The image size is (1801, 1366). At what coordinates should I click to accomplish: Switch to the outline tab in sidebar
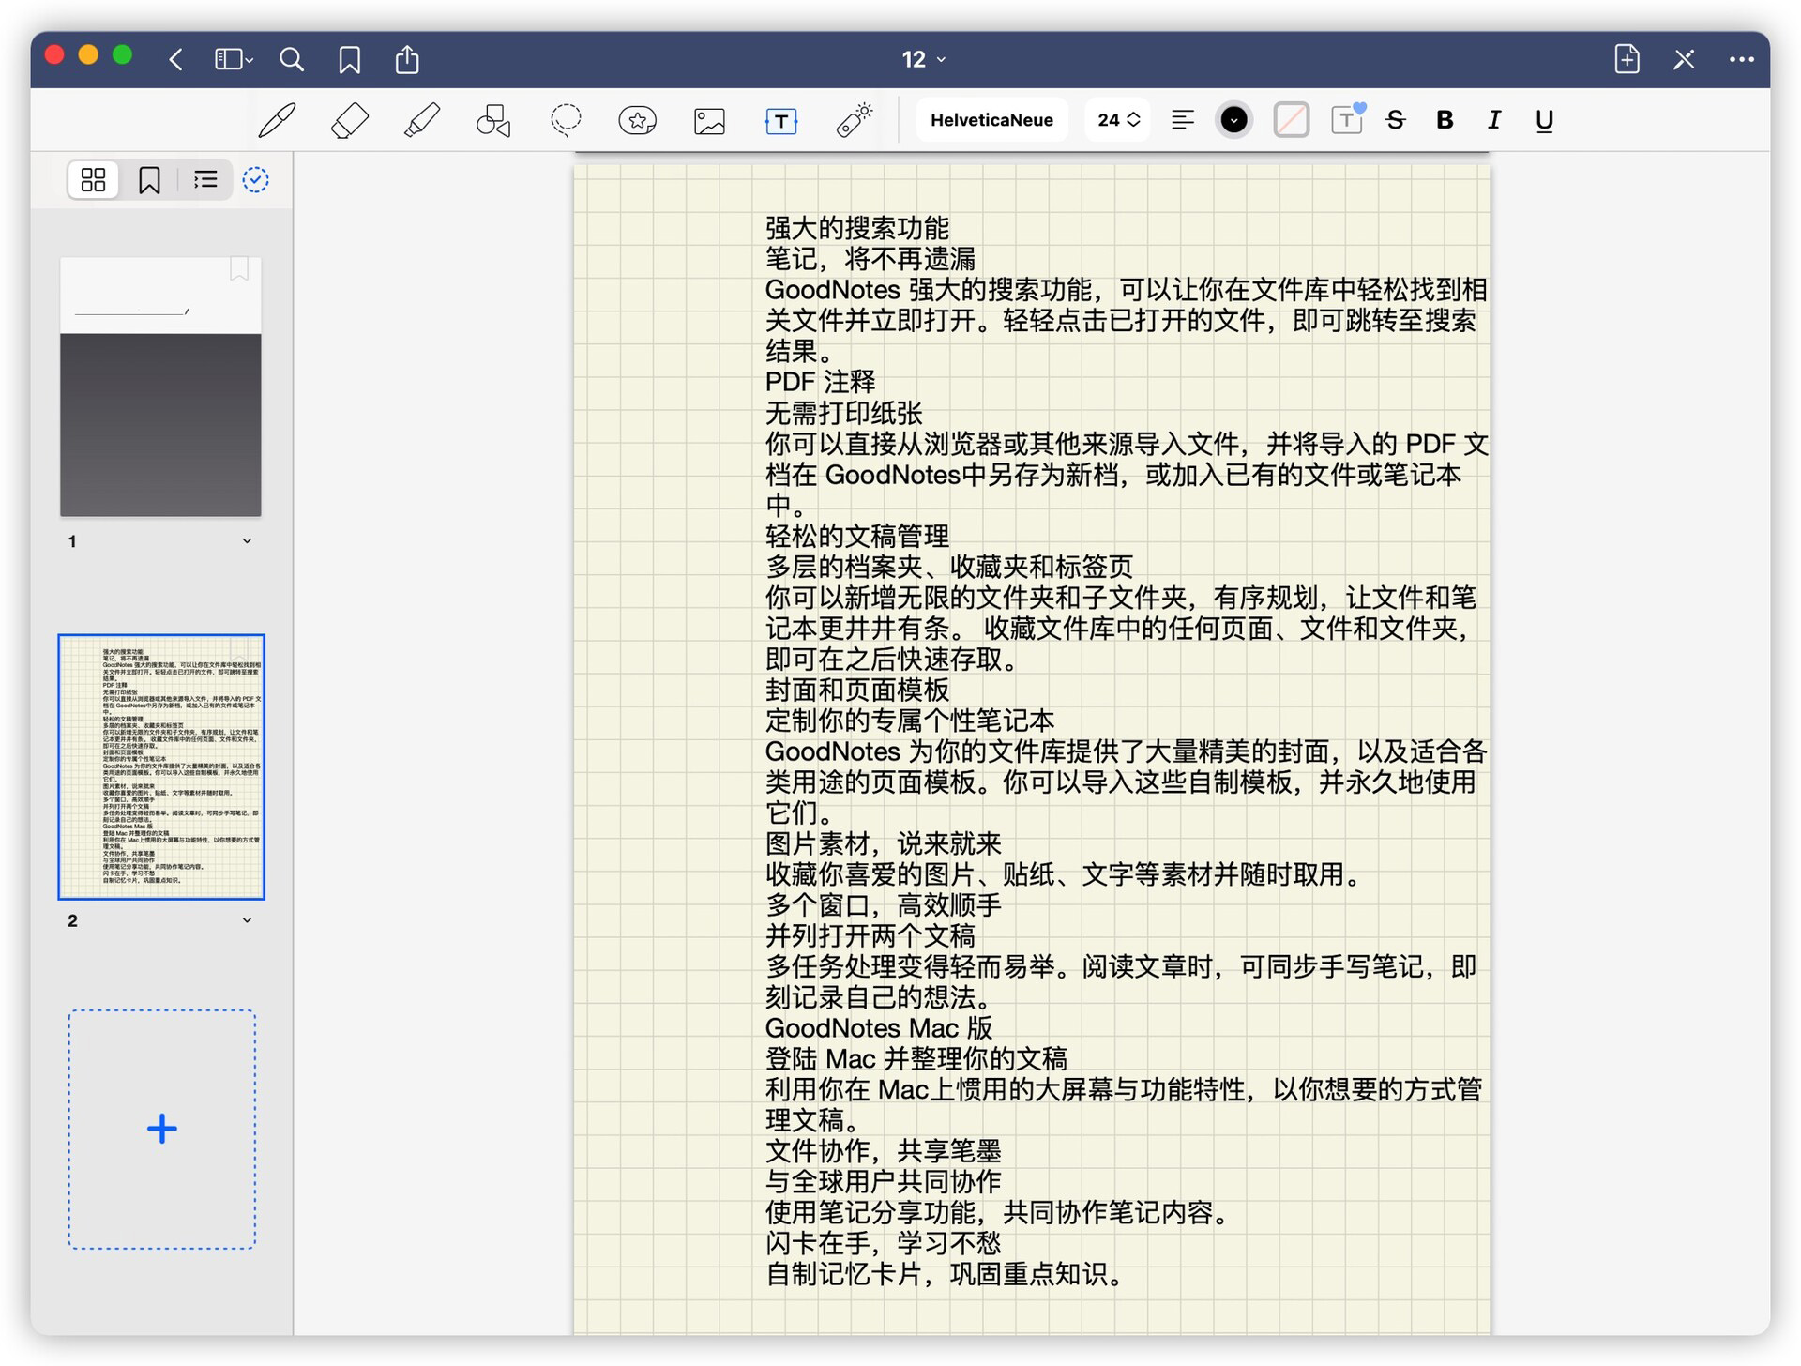point(204,179)
